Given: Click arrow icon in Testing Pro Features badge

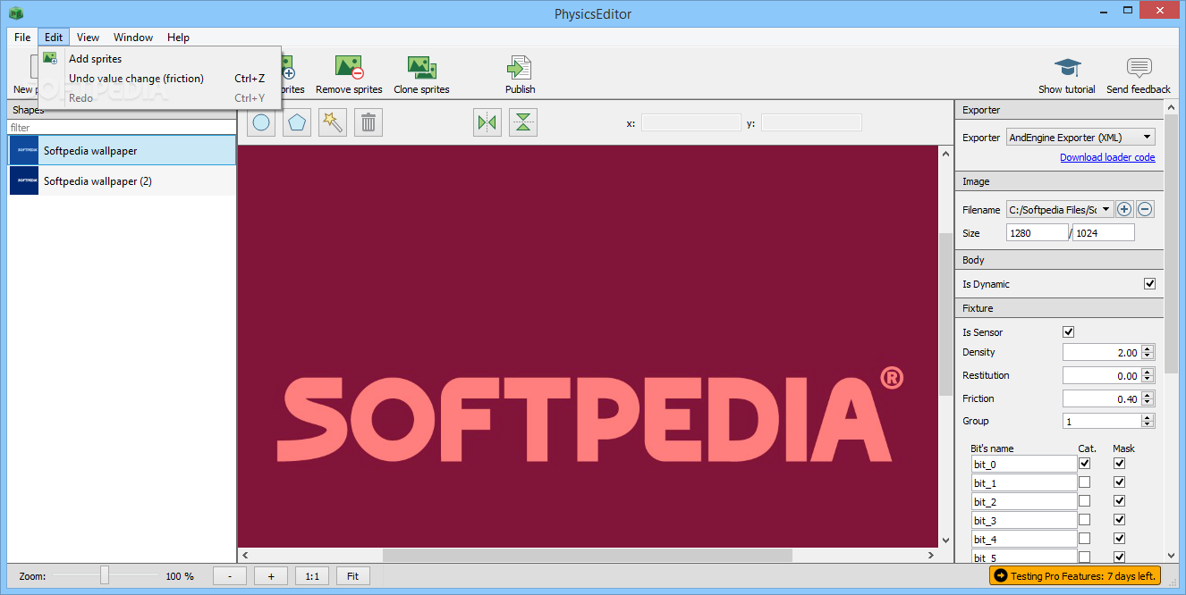Looking at the screenshot, I should click(x=1000, y=576).
